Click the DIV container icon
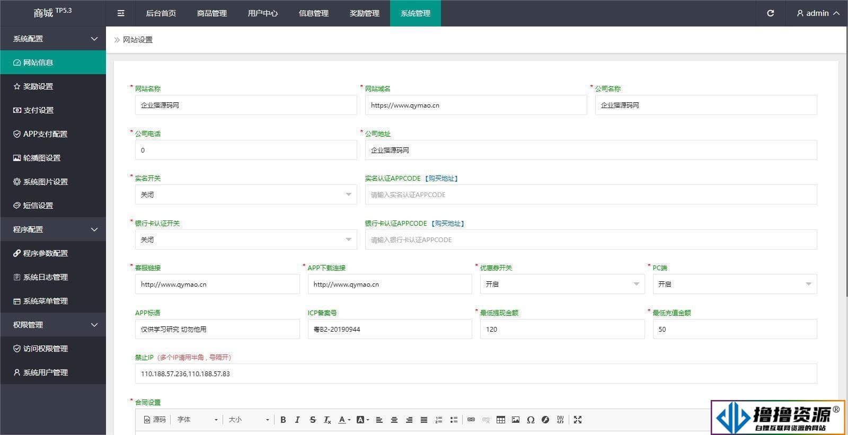The height and width of the screenshot is (435, 848). [560, 420]
